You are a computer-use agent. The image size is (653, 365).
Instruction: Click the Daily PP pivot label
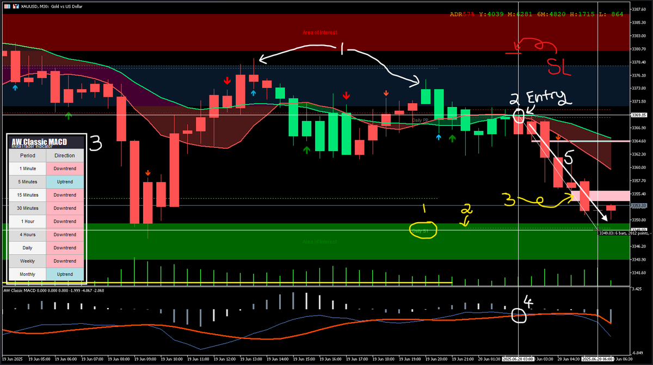coord(420,120)
